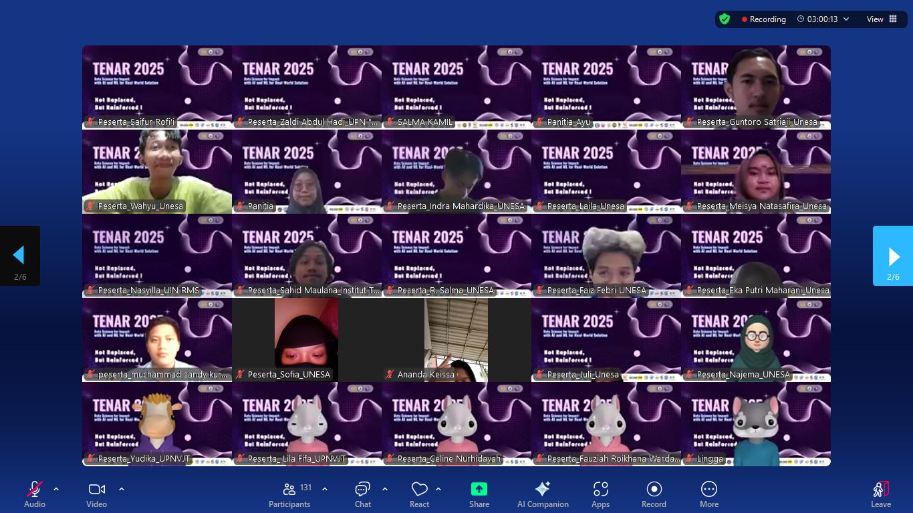913x513 pixels.
Task: Go to previous gallery page arrow
Action: point(19,256)
